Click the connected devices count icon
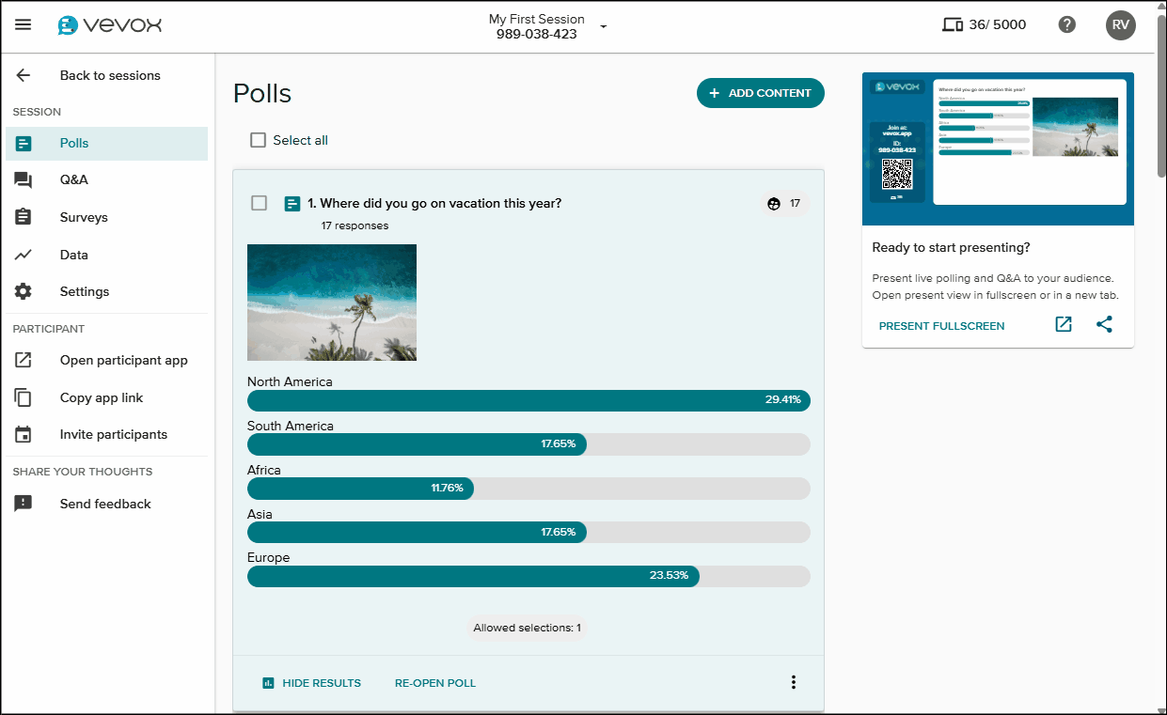 pyautogui.click(x=953, y=25)
